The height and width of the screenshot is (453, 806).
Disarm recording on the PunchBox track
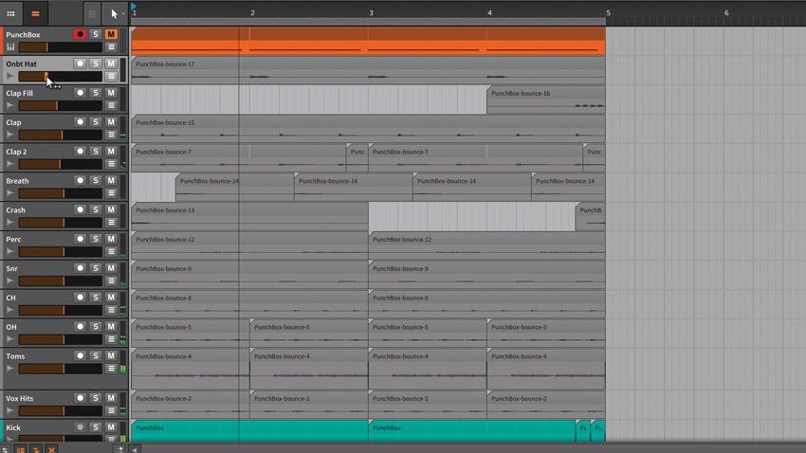point(80,34)
